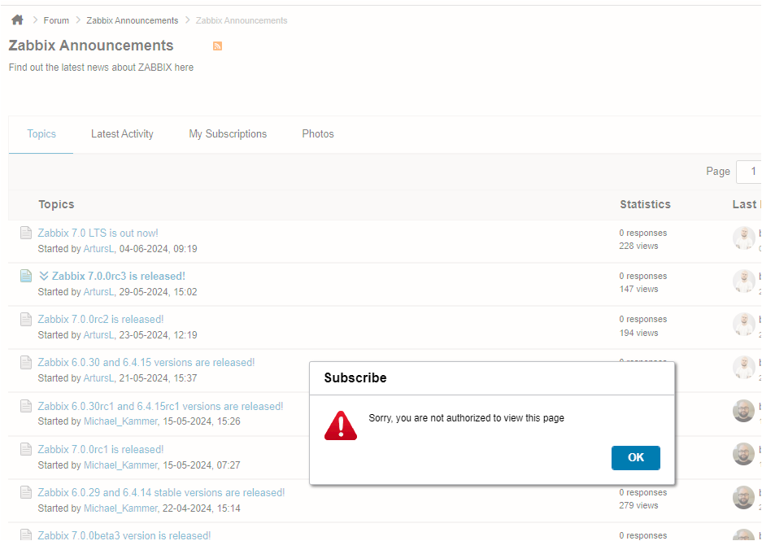Open topic 'Zabbix 7.0 LTS is out now!'
The height and width of the screenshot is (541, 762).
coord(98,233)
